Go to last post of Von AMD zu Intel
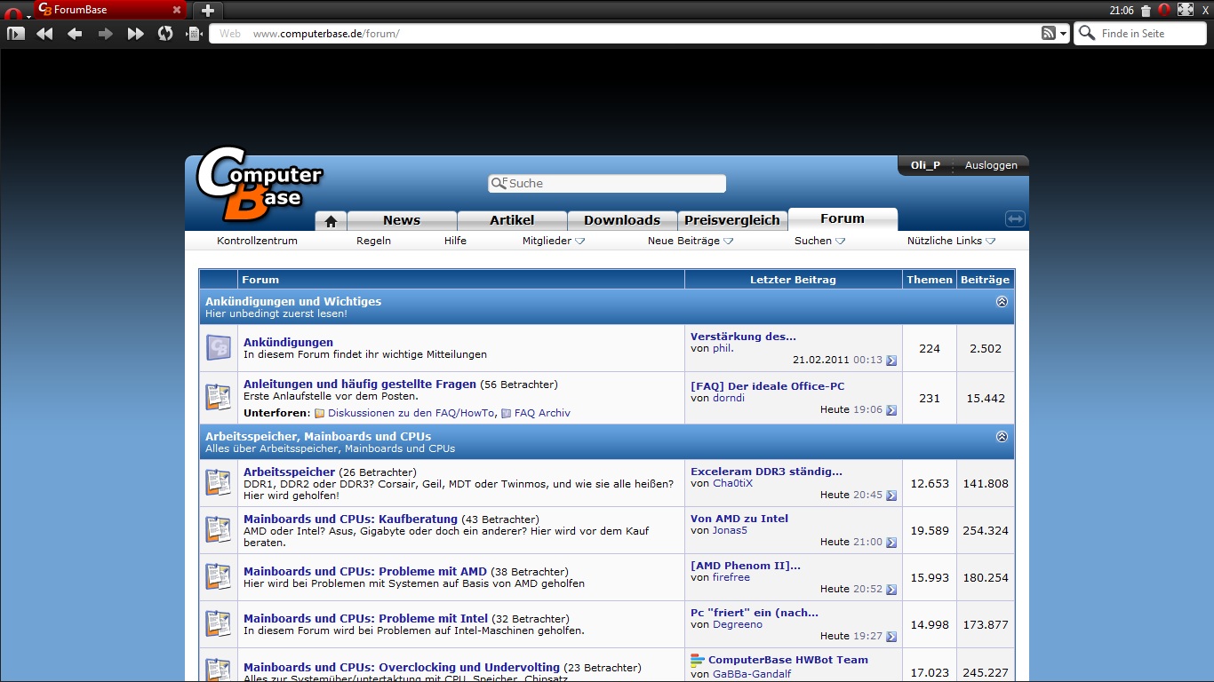Screen dimensions: 1214x682 click(891, 543)
